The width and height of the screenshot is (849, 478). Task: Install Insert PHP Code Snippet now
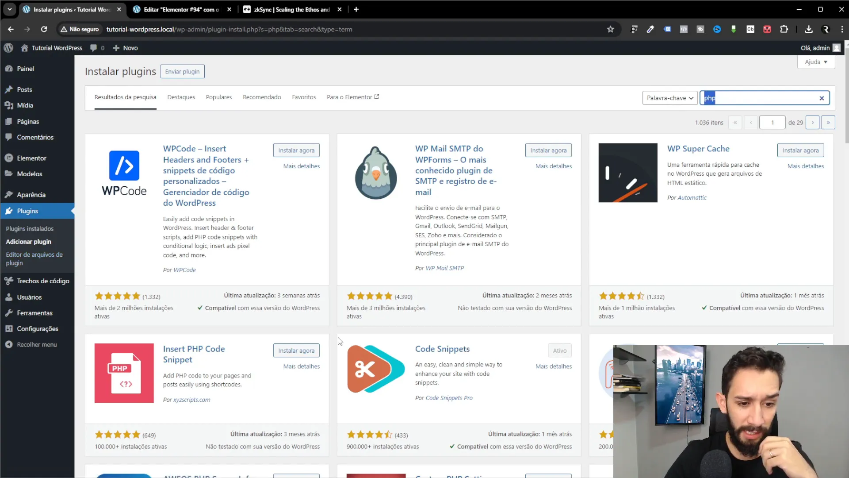click(296, 351)
